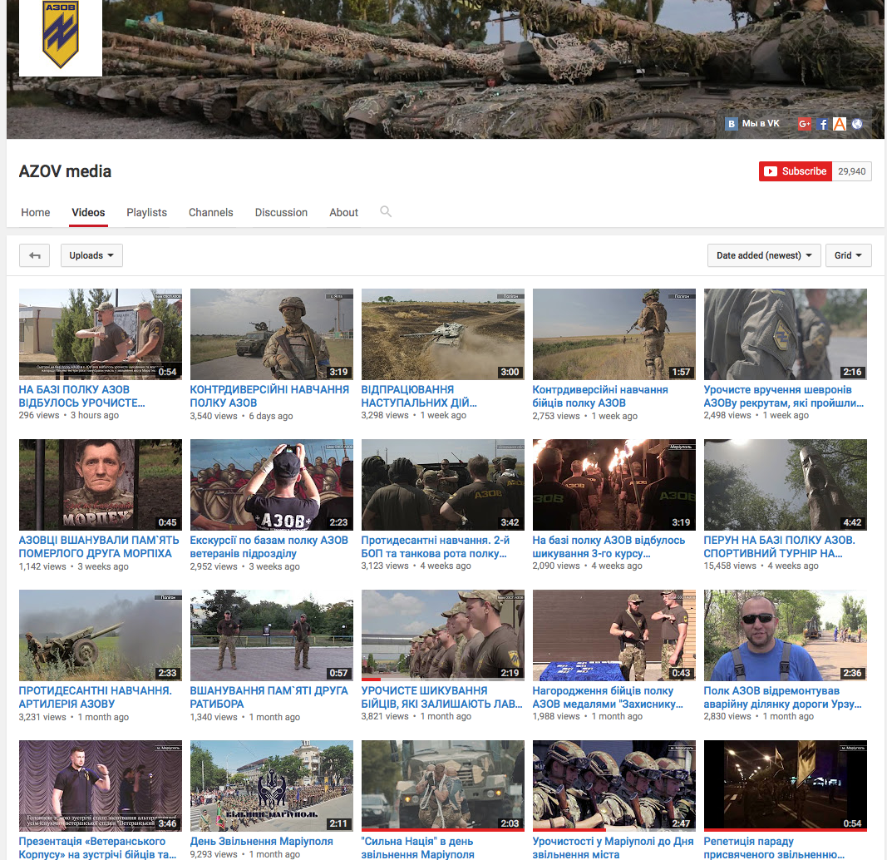Image resolution: width=887 pixels, height=860 pixels.
Task: Click the subscriber count 29,940
Action: coord(851,171)
